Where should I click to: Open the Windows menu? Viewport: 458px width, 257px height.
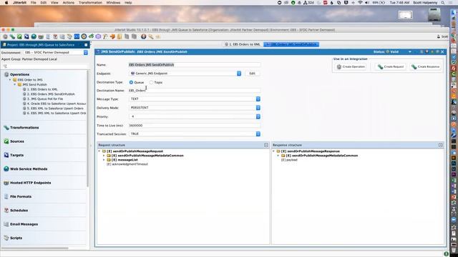point(113,3)
